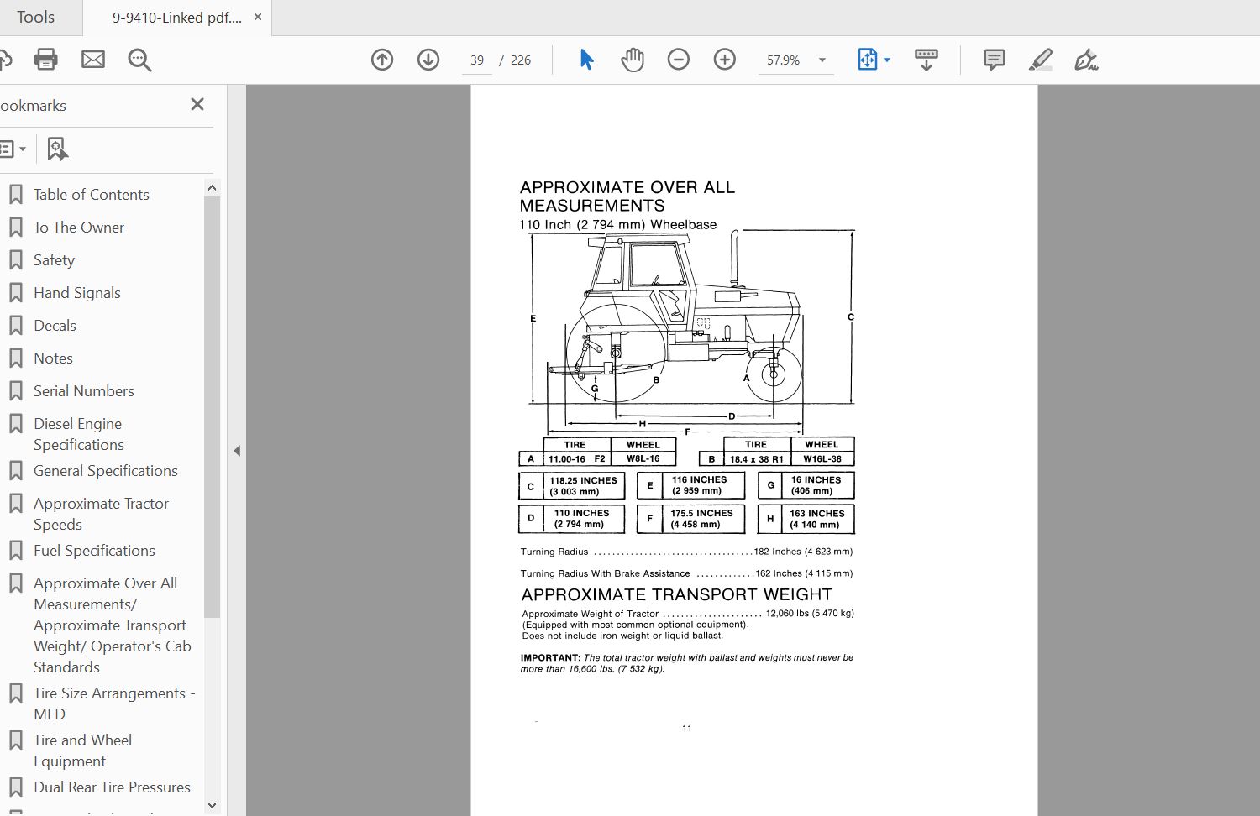The width and height of the screenshot is (1260, 816).
Task: Switch to the selection arrow tool
Action: click(587, 60)
